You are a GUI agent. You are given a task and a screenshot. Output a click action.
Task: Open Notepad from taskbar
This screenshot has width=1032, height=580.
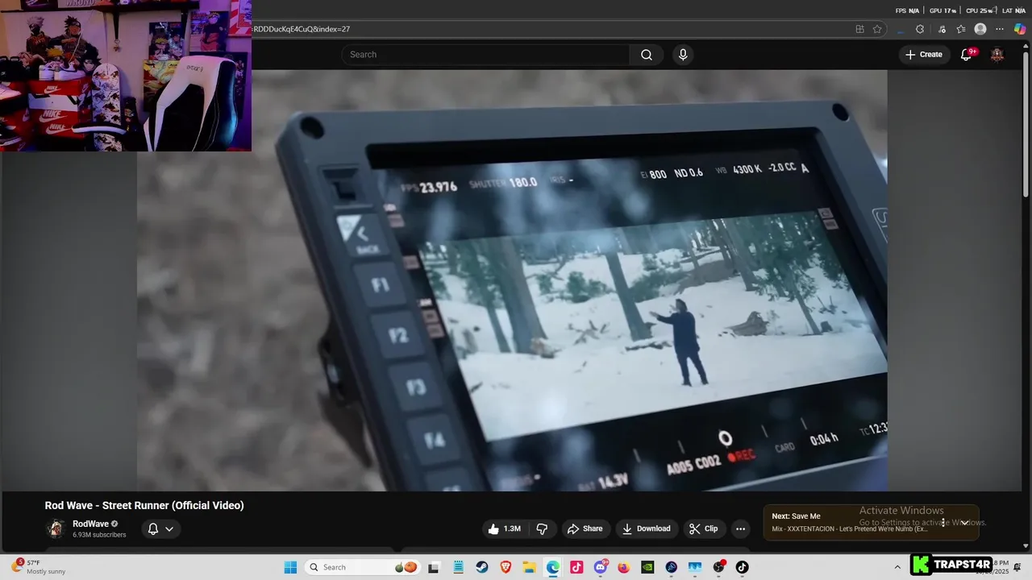pyautogui.click(x=458, y=567)
